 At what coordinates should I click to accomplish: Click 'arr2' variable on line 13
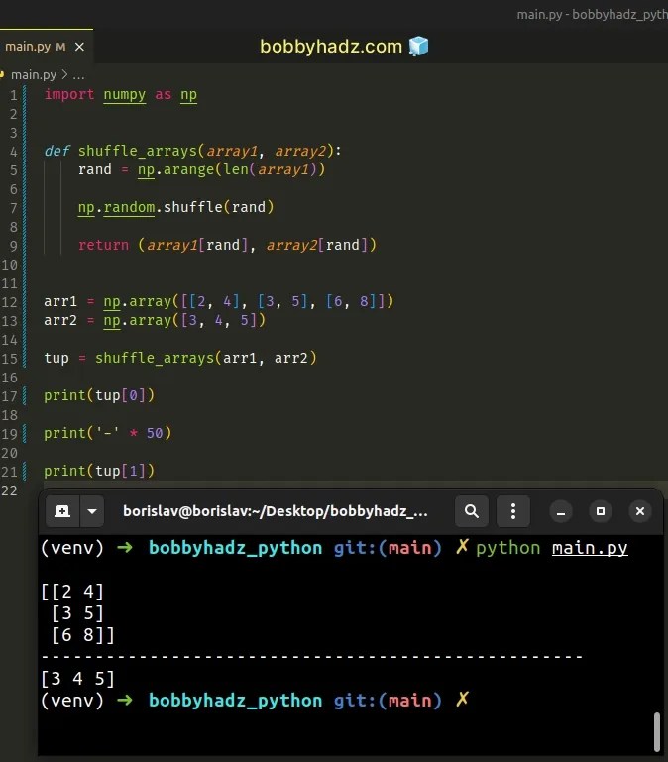click(60, 321)
